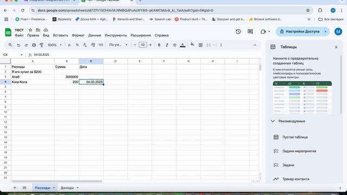Click the merge cells icon

click(x=208, y=45)
